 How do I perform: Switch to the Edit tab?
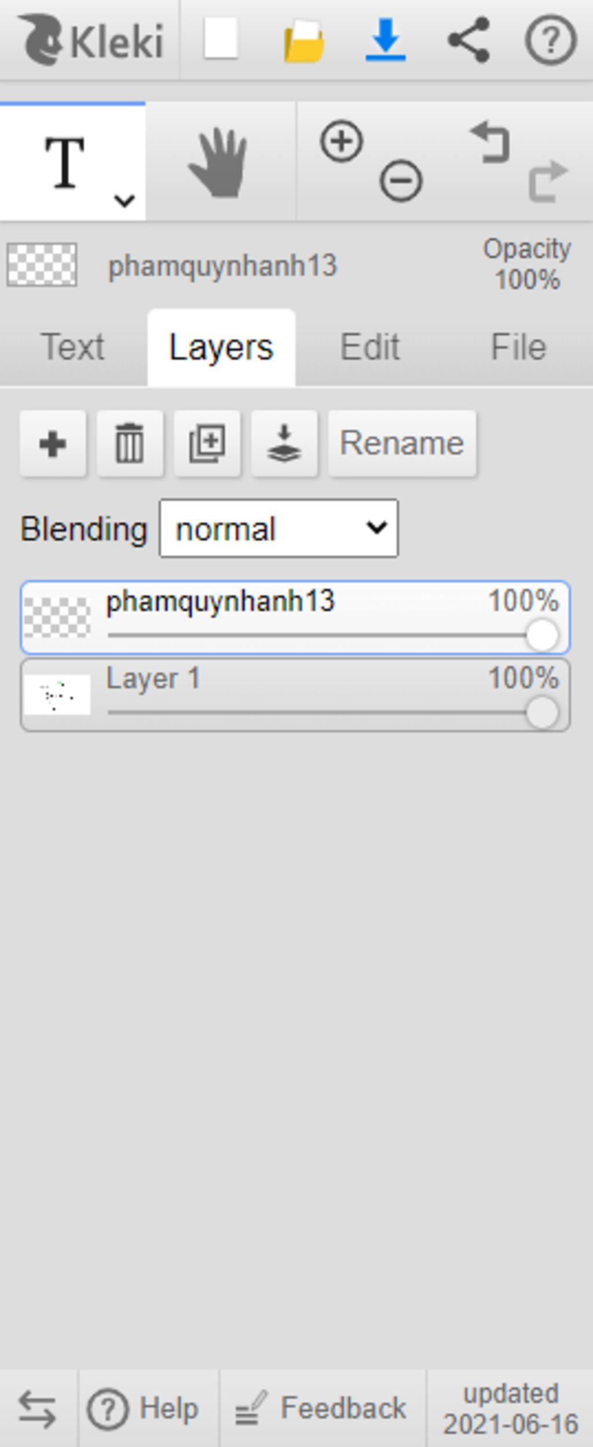370,347
